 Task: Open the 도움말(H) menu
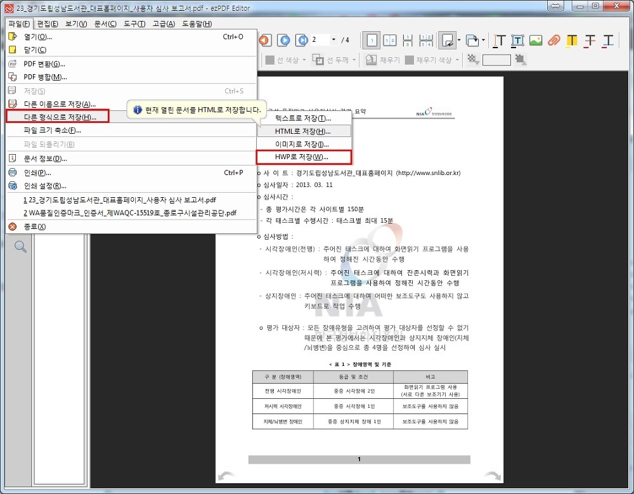197,24
